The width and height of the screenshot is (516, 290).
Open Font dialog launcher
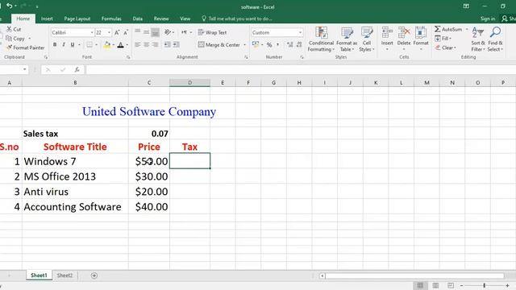point(128,57)
